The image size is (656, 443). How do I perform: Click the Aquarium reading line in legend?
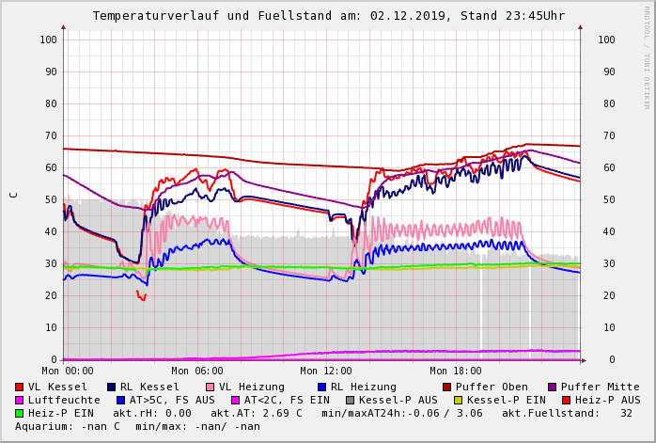click(137, 426)
